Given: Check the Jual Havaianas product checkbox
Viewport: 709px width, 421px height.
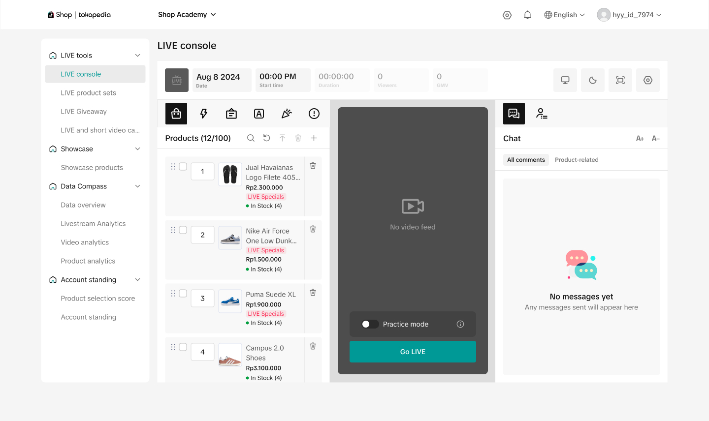Looking at the screenshot, I should (x=183, y=167).
